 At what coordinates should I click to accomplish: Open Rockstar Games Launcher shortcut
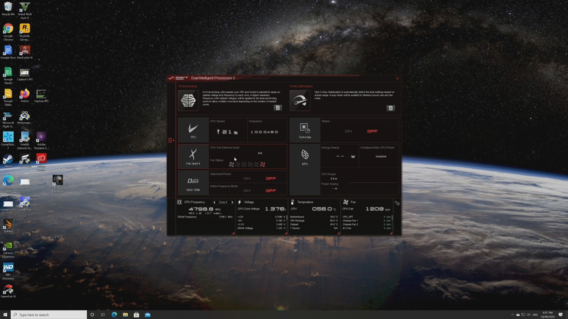(x=25, y=32)
